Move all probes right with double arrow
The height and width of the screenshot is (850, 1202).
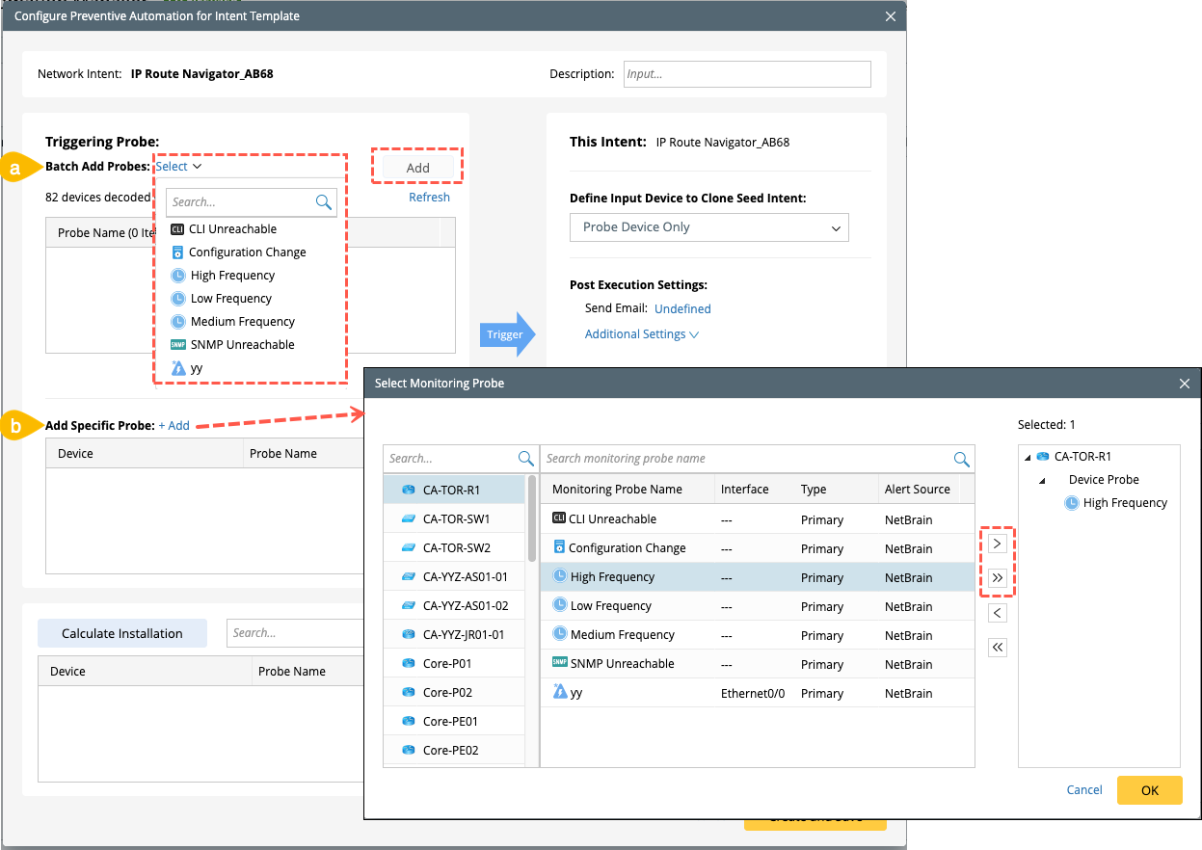pyautogui.click(x=998, y=578)
